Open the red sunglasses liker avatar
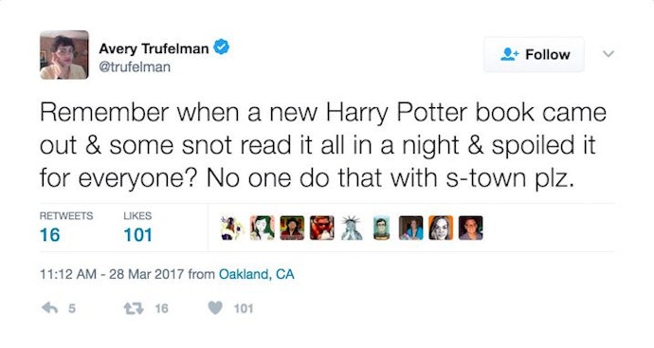The image size is (654, 348). pos(322,228)
